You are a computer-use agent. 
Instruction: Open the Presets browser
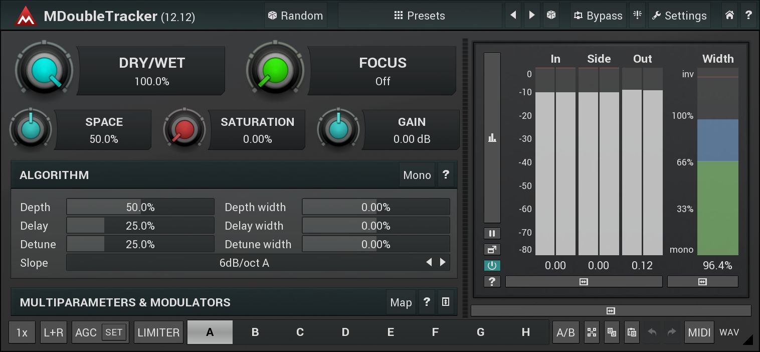tap(420, 16)
